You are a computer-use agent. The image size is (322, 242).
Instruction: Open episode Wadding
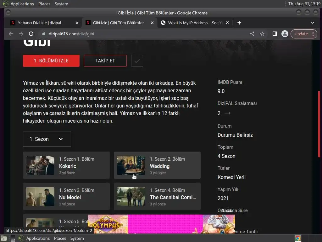point(157,165)
